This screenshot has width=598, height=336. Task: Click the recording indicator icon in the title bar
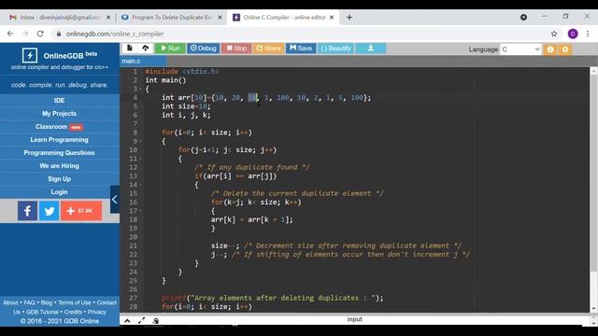click(x=523, y=17)
